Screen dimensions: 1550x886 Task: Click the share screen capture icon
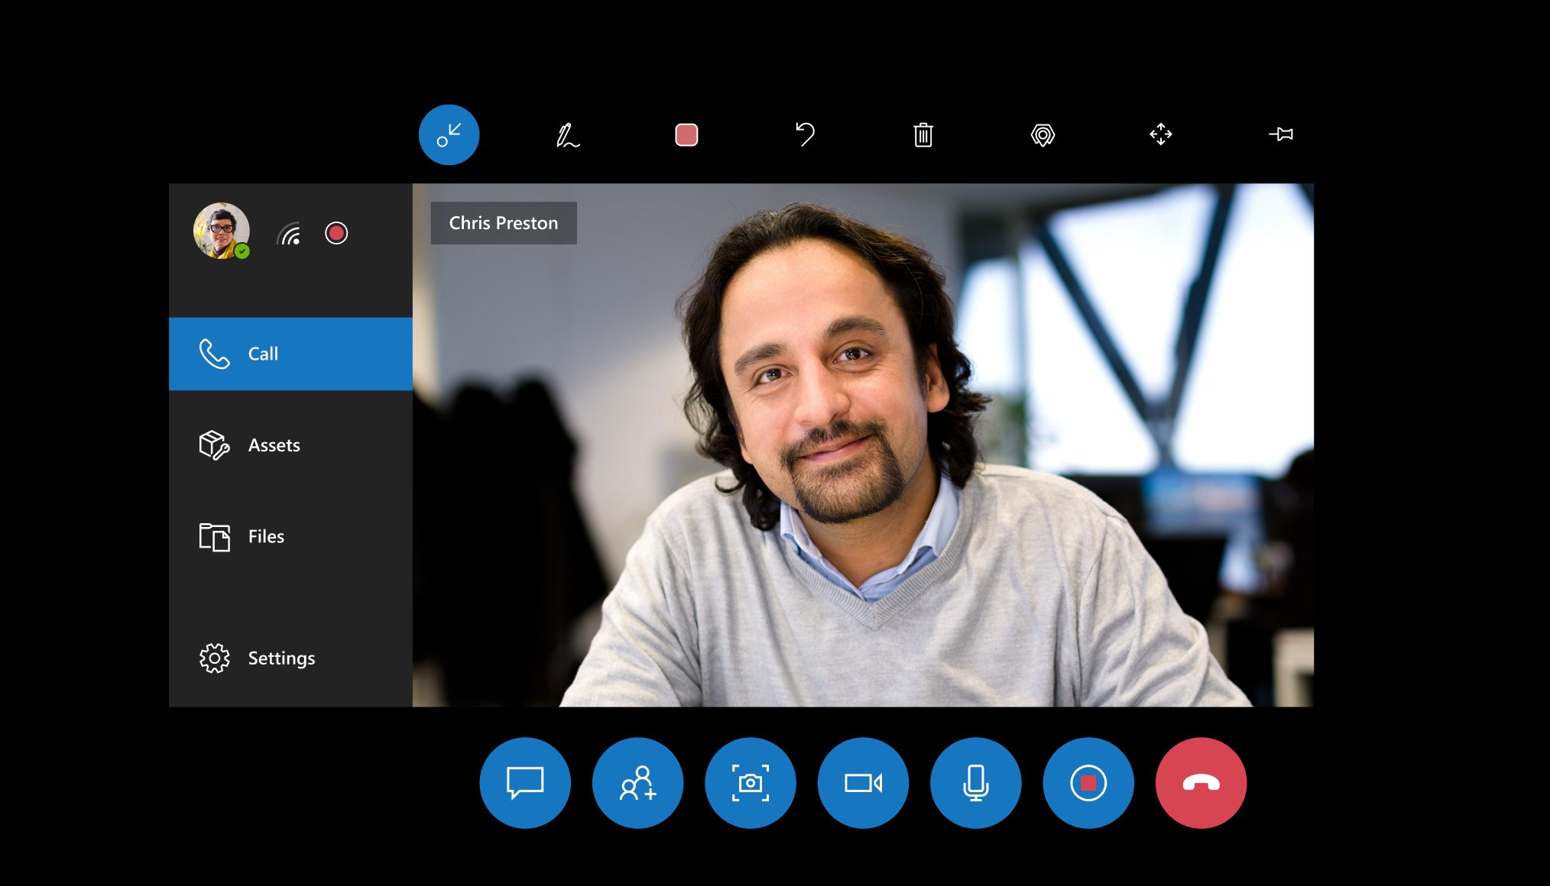[751, 784]
